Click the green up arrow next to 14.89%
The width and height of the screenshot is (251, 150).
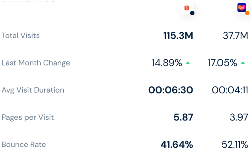pyautogui.click(x=188, y=63)
